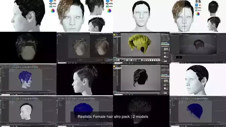The image size is (226, 127).
Task: Open the white head with mohawk Maya thumbnail
Action: coord(28,111)
